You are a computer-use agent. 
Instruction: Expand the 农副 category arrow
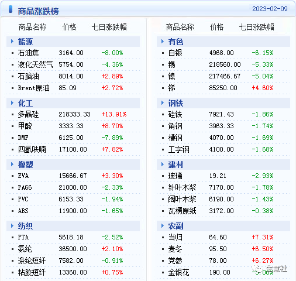coord(163,226)
